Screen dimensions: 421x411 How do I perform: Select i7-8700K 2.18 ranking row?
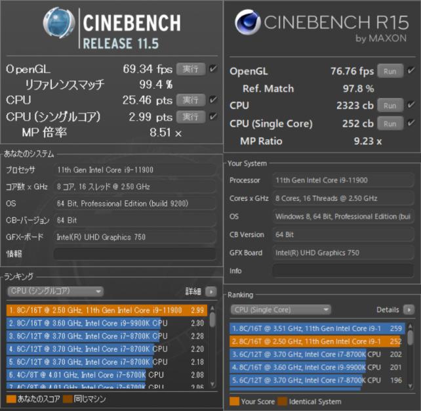pyautogui.click(x=107, y=362)
